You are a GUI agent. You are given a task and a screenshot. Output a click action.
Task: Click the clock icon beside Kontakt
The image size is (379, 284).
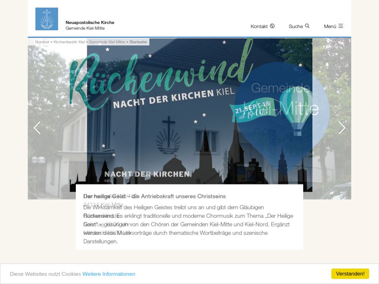(272, 26)
